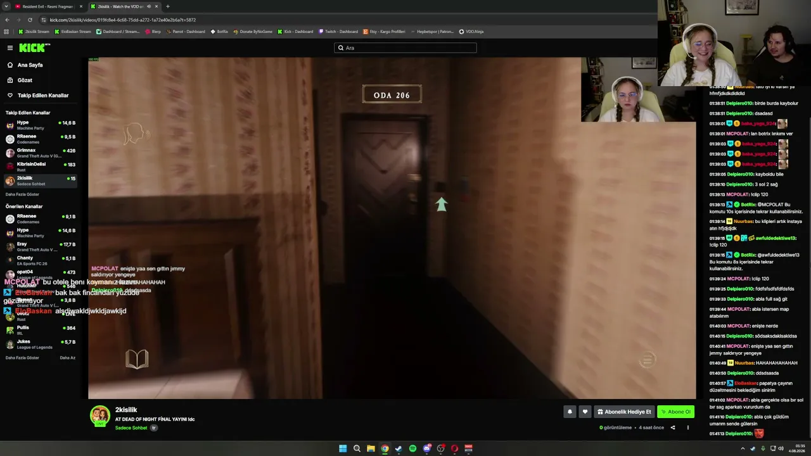Follow the channel with the heart button

pos(585,412)
